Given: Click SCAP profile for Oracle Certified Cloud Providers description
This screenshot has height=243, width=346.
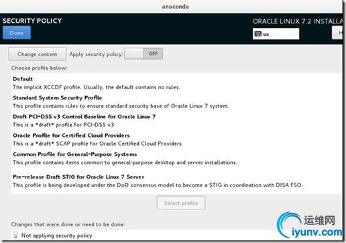Looking at the screenshot, I should pos(97,144).
